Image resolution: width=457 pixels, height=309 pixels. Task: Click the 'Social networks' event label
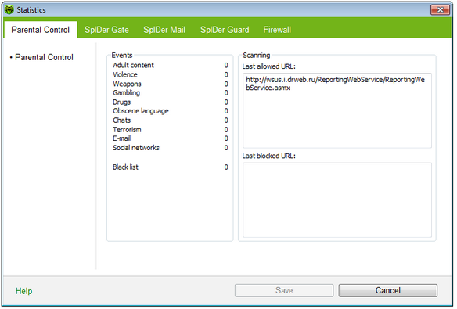[x=136, y=148]
